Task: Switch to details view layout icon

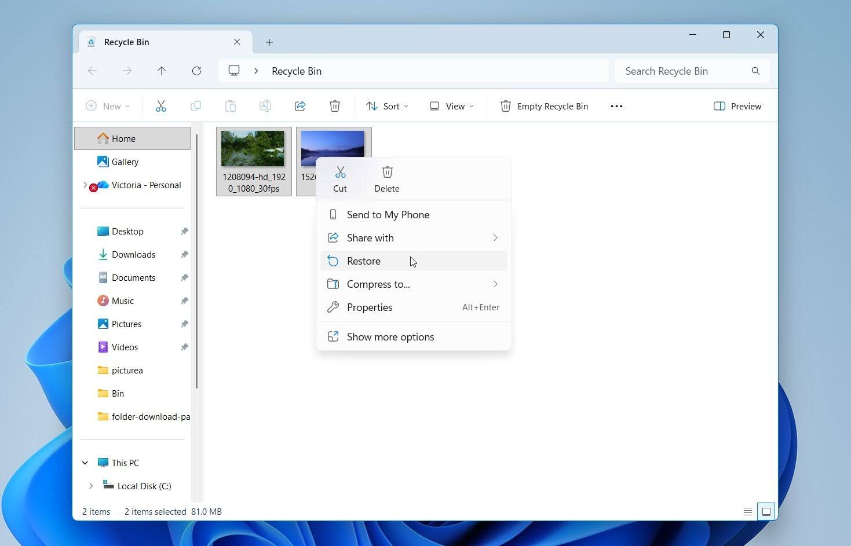Action: click(x=748, y=511)
